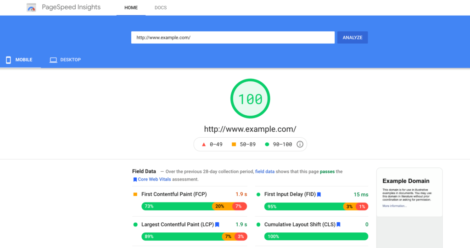Click the bookmark icon before Core Web Vitals
This screenshot has width=470, height=248.
135,180
